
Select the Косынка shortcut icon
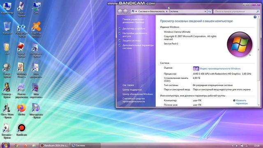coord(7,131)
